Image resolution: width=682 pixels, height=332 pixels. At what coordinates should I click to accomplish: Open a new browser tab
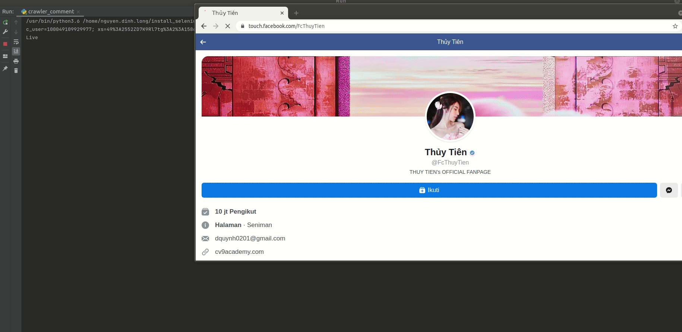point(296,13)
